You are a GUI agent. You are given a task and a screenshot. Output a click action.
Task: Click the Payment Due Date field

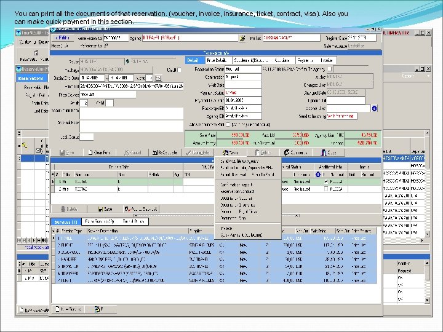(x=243, y=100)
